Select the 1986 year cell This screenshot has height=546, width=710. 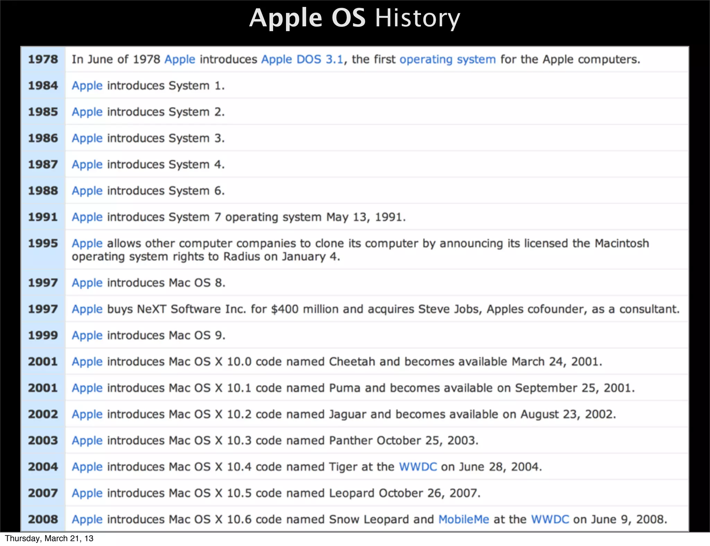(x=43, y=138)
